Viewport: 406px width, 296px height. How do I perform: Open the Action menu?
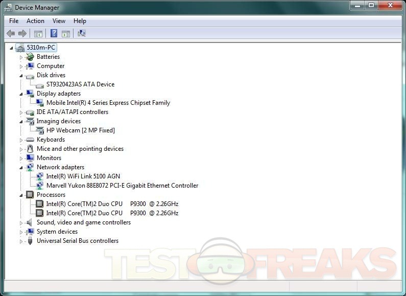click(x=35, y=21)
